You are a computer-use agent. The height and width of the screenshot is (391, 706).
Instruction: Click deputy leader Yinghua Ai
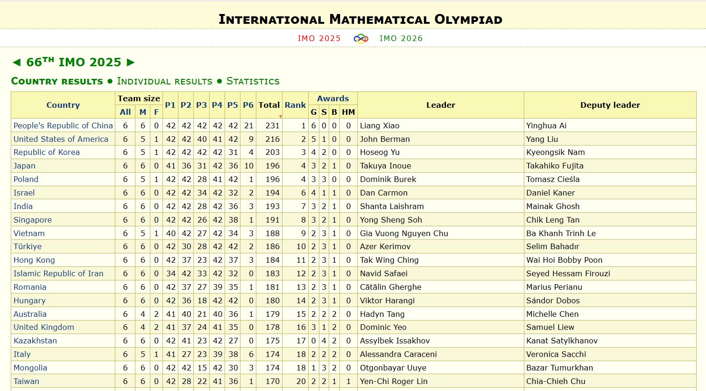(546, 126)
